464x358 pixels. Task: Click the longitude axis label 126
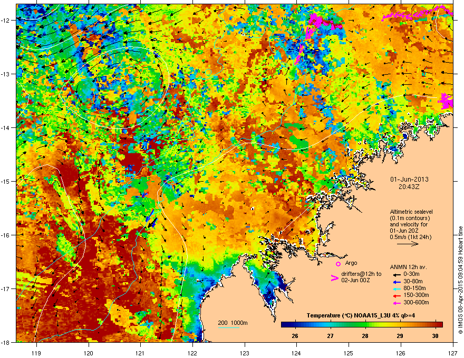401,353
